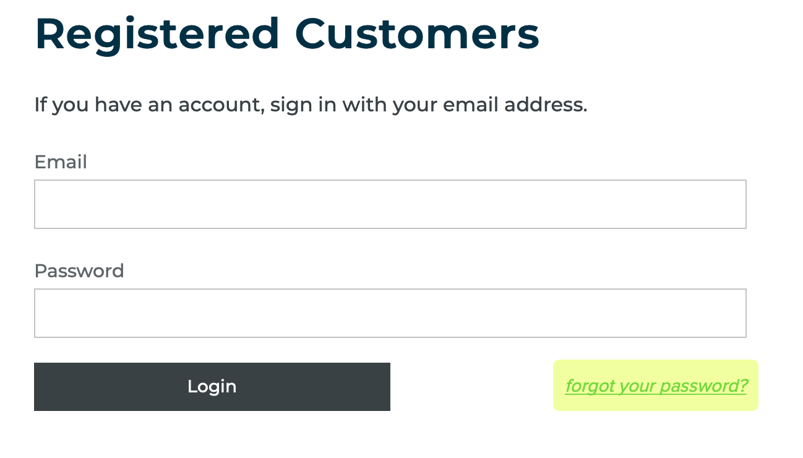The image size is (803, 458).
Task: Click the word Login on the button
Action: (x=212, y=387)
